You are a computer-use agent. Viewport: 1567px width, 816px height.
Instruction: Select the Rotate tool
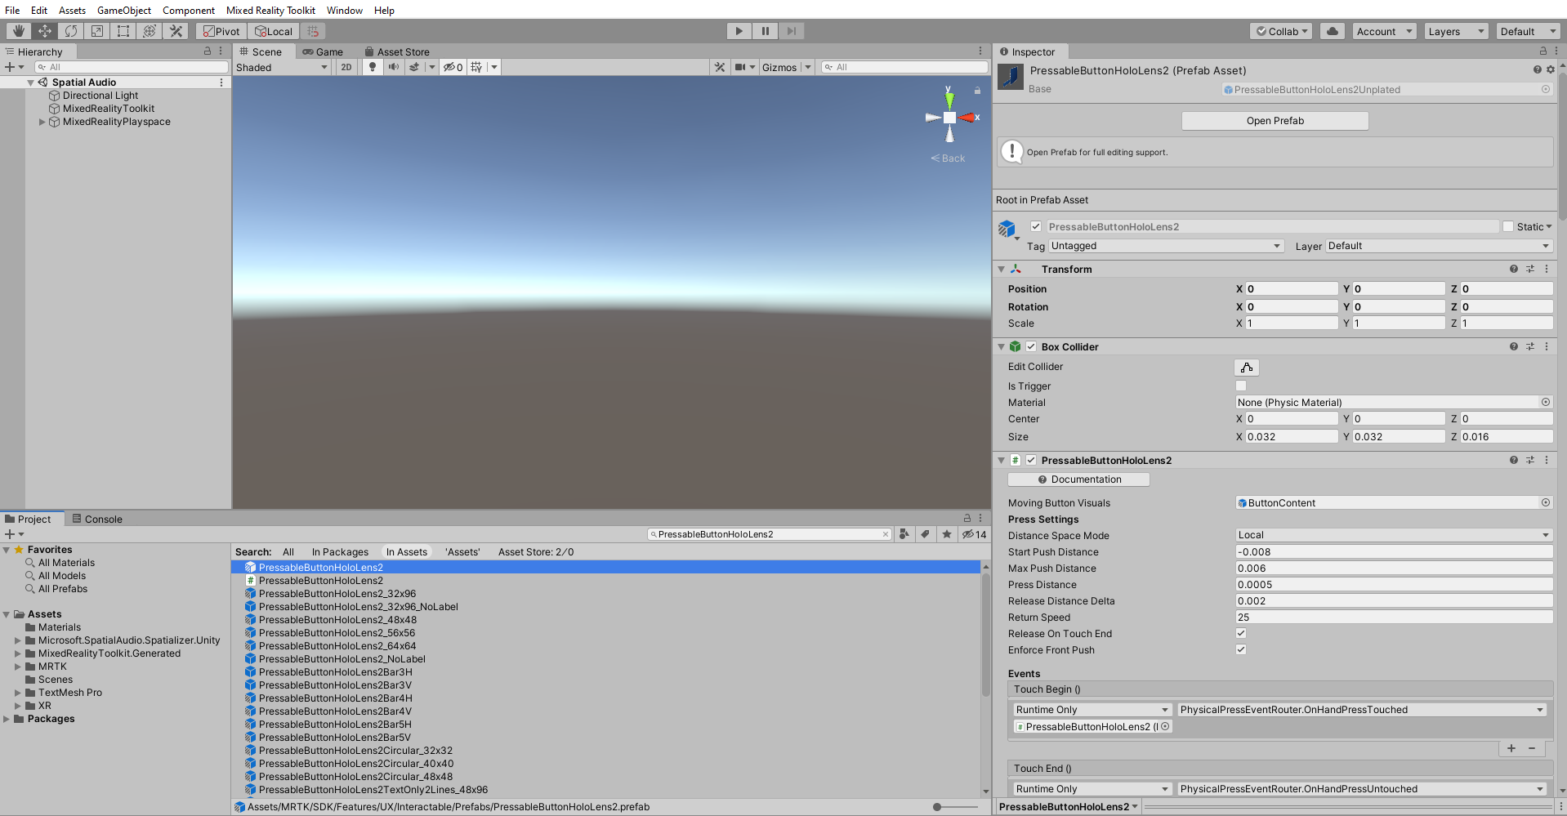[71, 31]
